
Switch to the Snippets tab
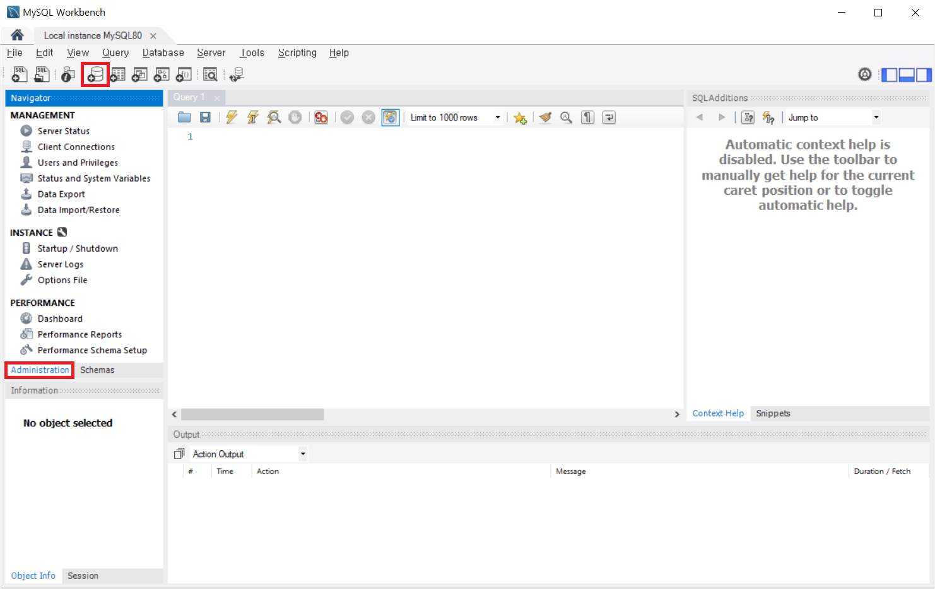pyautogui.click(x=773, y=414)
